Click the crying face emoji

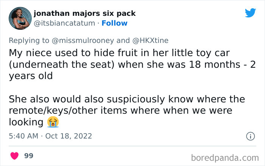[53, 122]
